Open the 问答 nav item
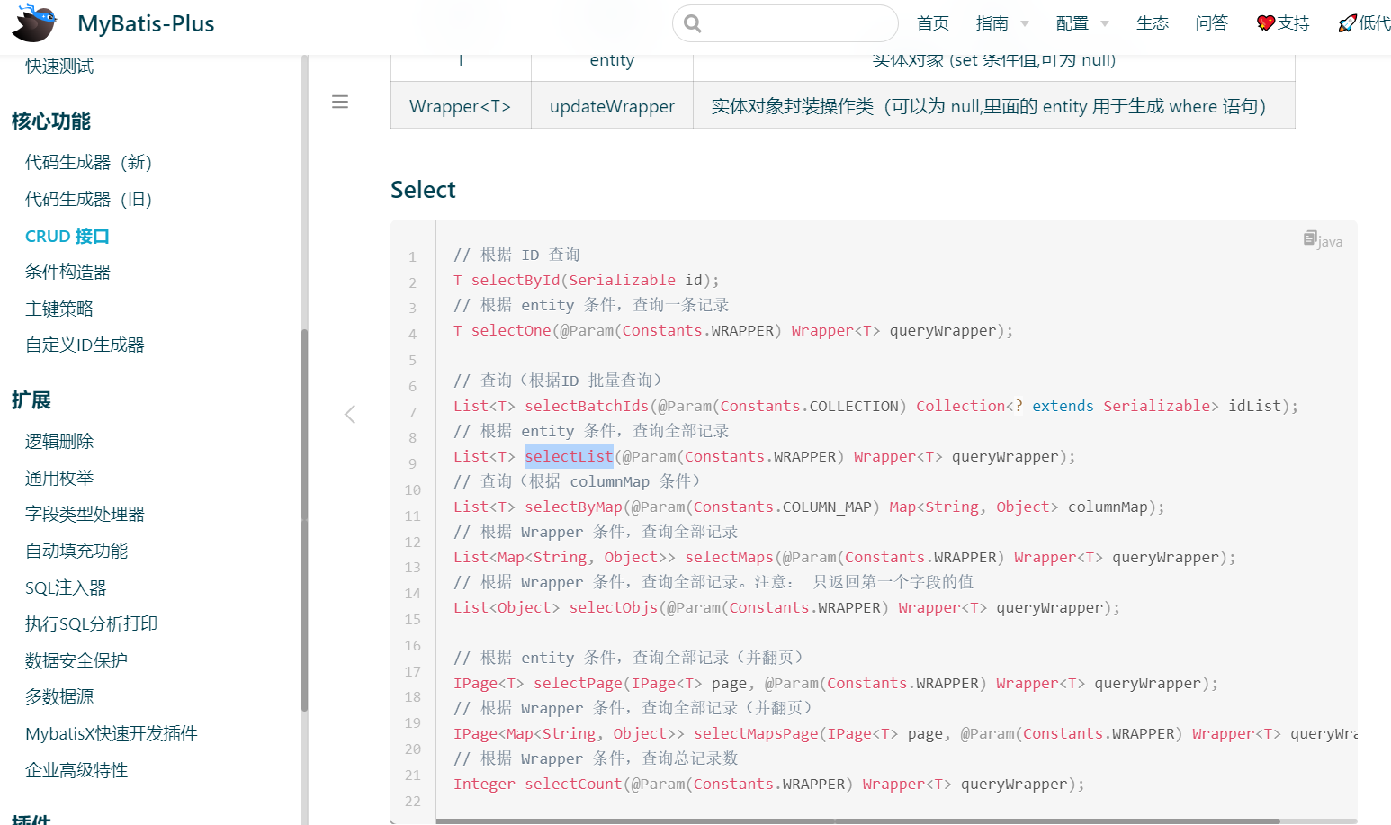The image size is (1391, 825). (1212, 23)
